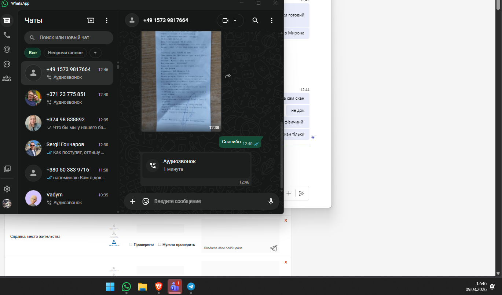Select the Все chat filter

[33, 53]
